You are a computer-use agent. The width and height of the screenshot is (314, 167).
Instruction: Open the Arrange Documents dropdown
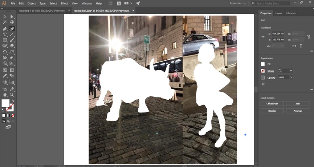point(128,3)
